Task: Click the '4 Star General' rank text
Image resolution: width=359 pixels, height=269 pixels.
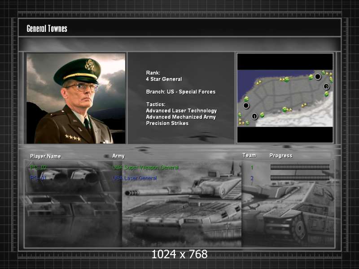Action: click(164, 79)
